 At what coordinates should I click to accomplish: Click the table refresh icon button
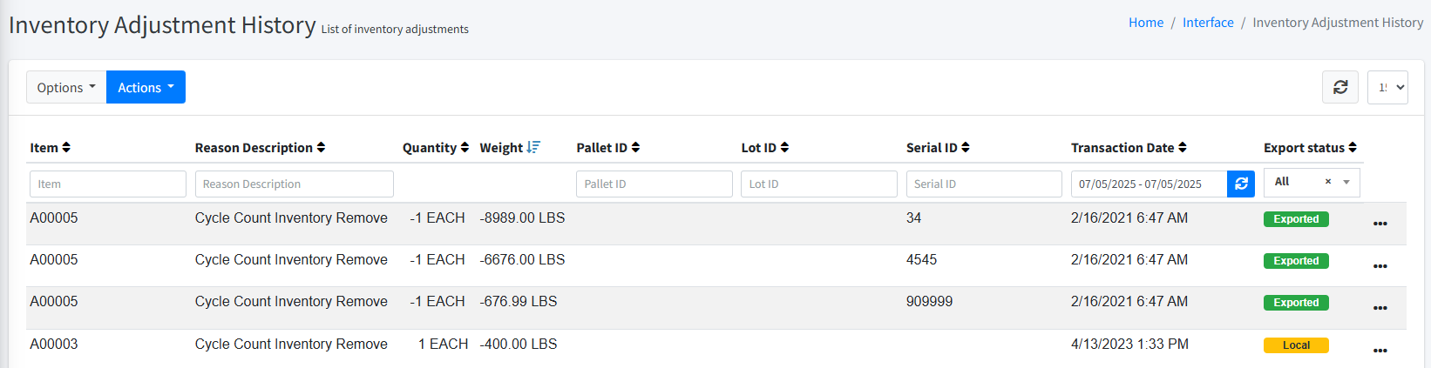(1339, 87)
